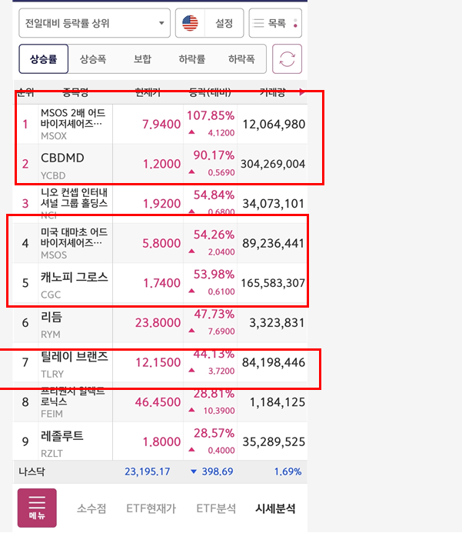Open the red 메뉴 hamburger button

37,508
